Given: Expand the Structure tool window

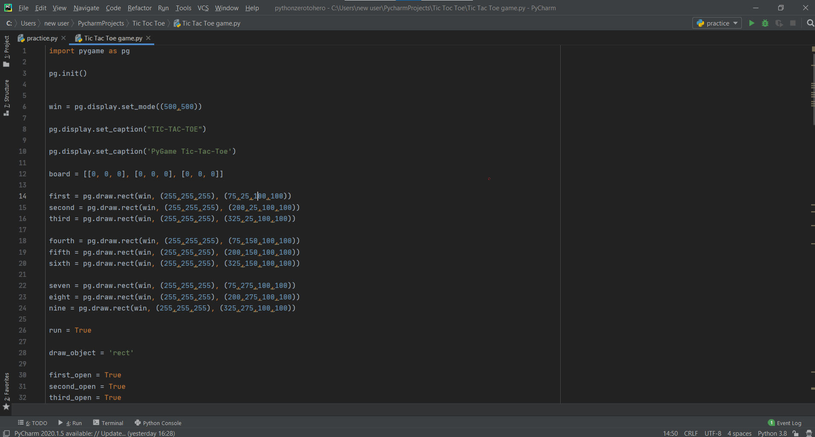Looking at the screenshot, I should click(6, 98).
